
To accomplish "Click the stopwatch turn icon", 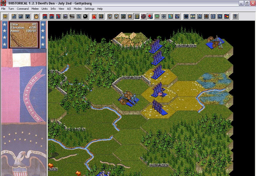I will pyautogui.click(x=36, y=16).
